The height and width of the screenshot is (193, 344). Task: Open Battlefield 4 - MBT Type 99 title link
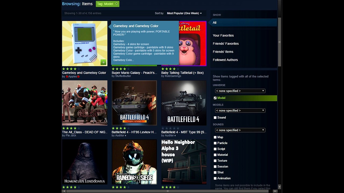coord(184,132)
